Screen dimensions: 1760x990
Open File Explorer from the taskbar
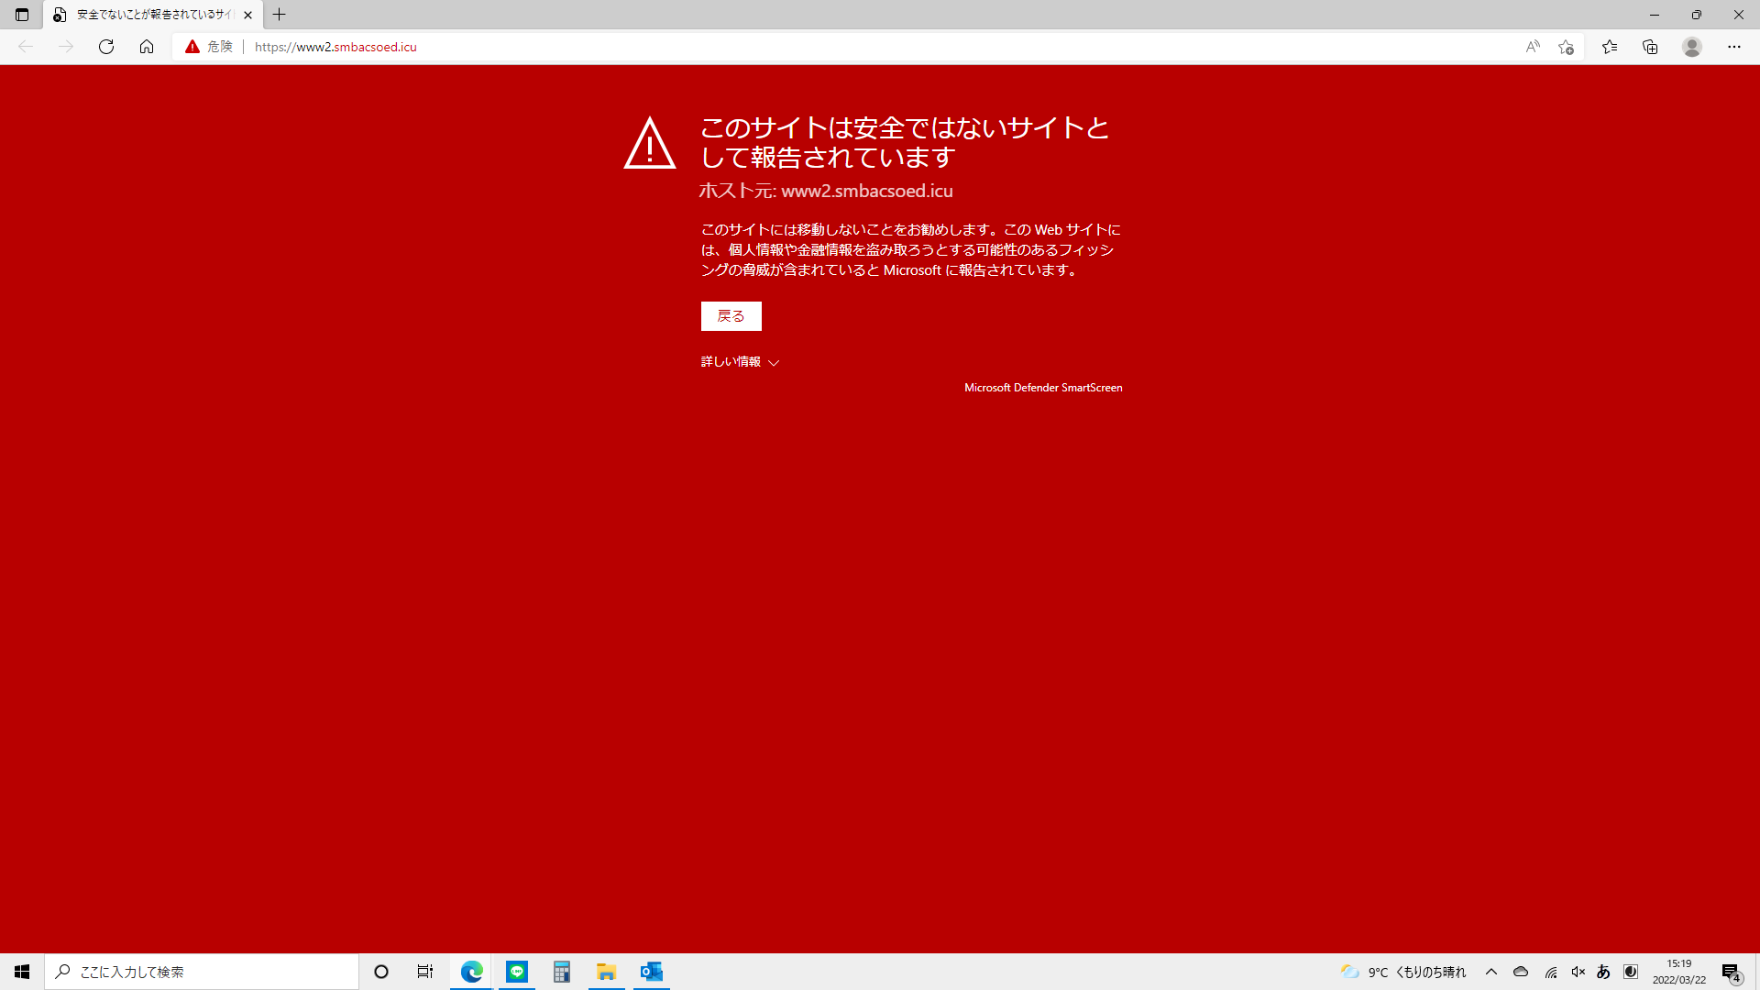607,972
